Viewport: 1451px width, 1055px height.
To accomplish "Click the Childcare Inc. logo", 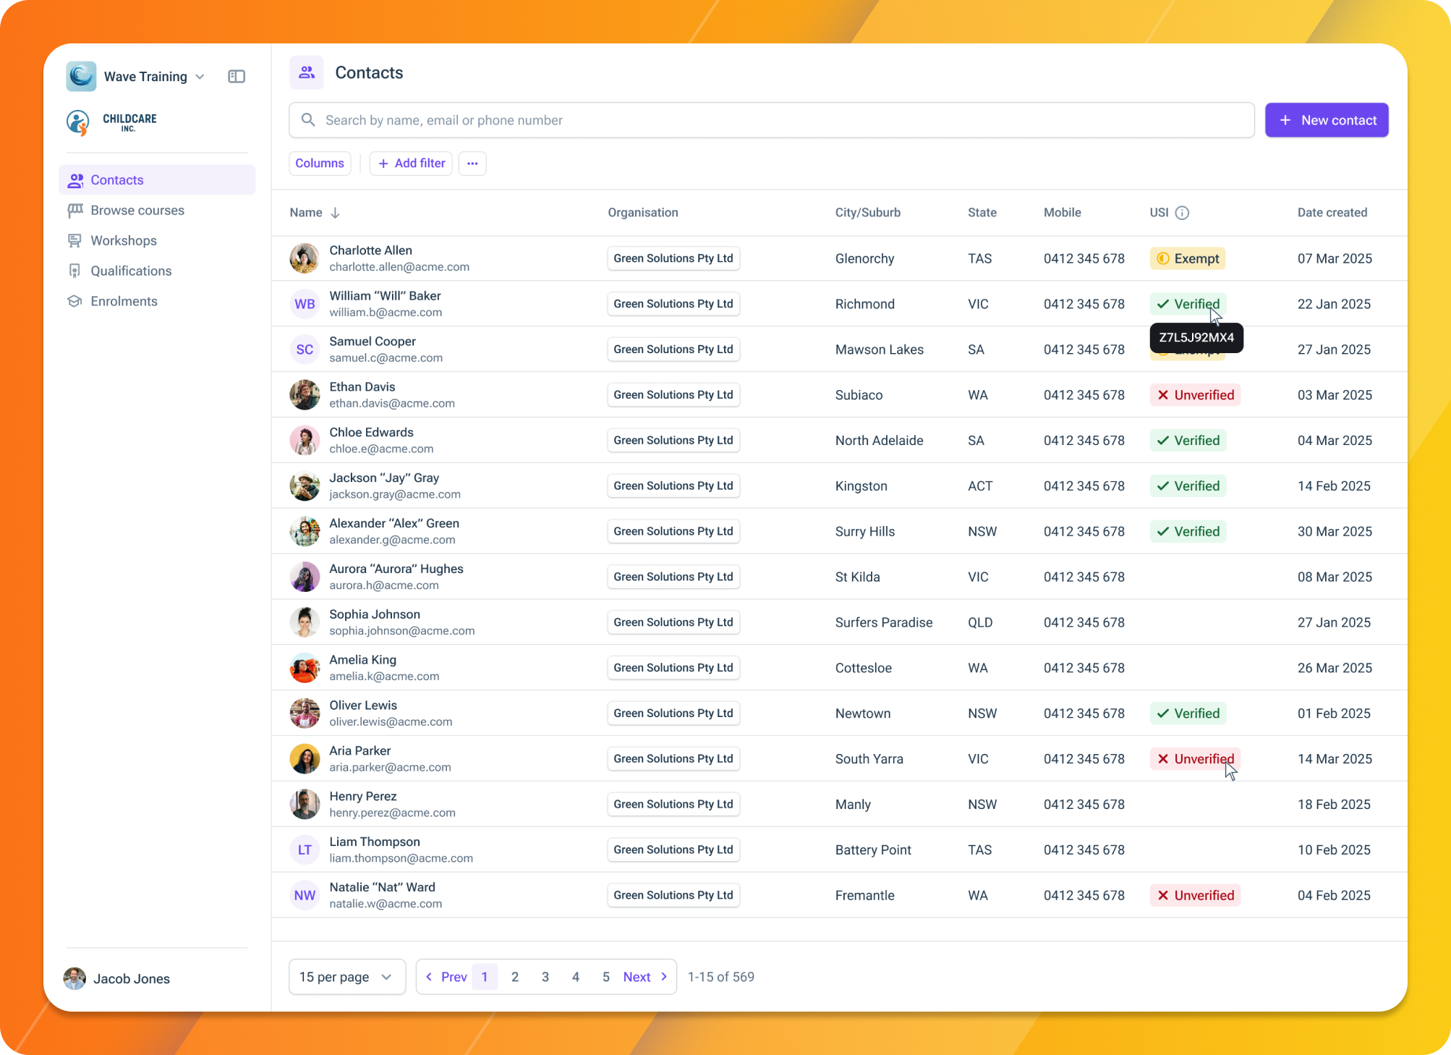I will 112,122.
